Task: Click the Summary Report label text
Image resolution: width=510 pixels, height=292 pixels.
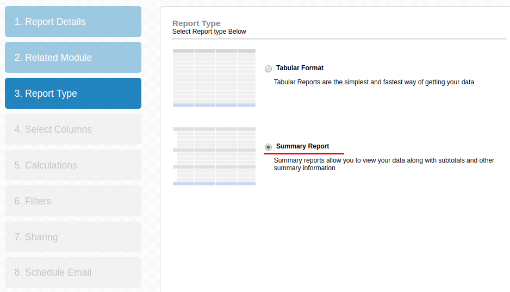Action: tap(302, 146)
